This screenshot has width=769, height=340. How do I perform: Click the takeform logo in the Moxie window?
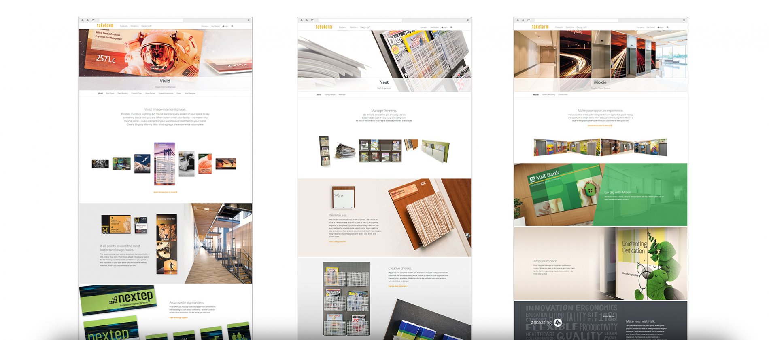point(540,27)
